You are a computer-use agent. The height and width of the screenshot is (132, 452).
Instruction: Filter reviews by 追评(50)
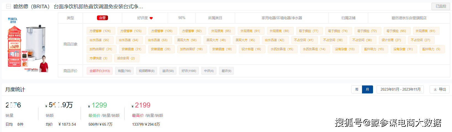(168, 71)
